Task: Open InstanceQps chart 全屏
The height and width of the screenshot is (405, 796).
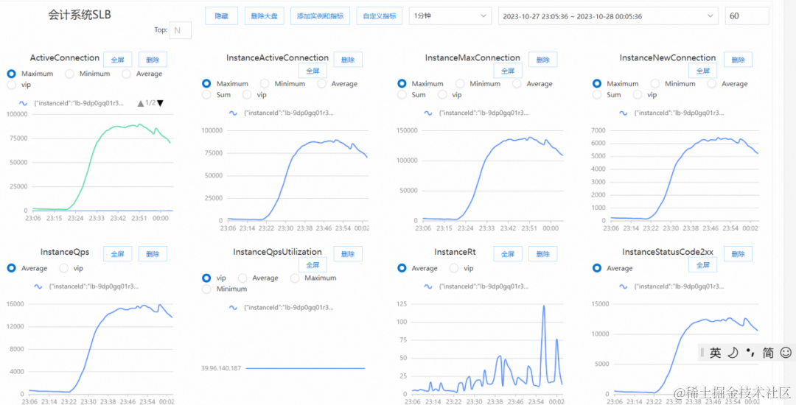Action: (x=117, y=254)
